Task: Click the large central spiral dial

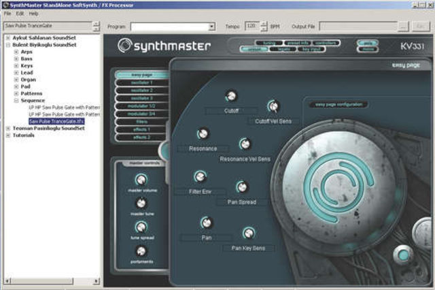Action: click(338, 188)
